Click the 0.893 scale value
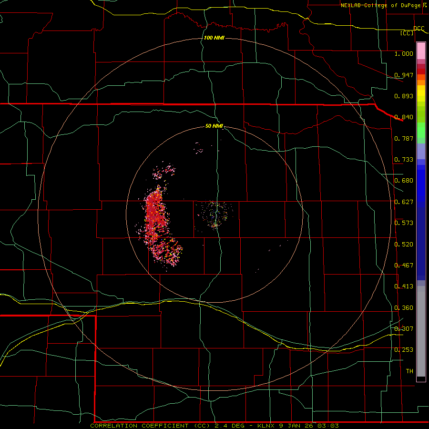The image size is (429, 429). click(x=404, y=96)
